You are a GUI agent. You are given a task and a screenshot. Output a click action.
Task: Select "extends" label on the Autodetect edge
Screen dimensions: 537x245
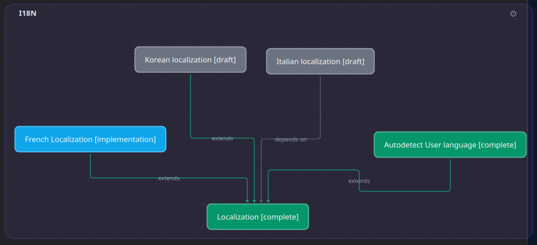(x=359, y=181)
